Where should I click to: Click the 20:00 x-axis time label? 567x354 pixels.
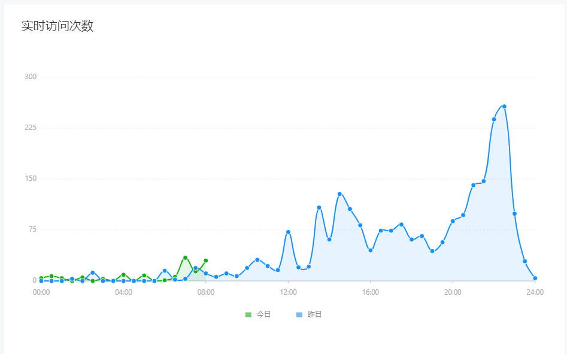click(453, 292)
